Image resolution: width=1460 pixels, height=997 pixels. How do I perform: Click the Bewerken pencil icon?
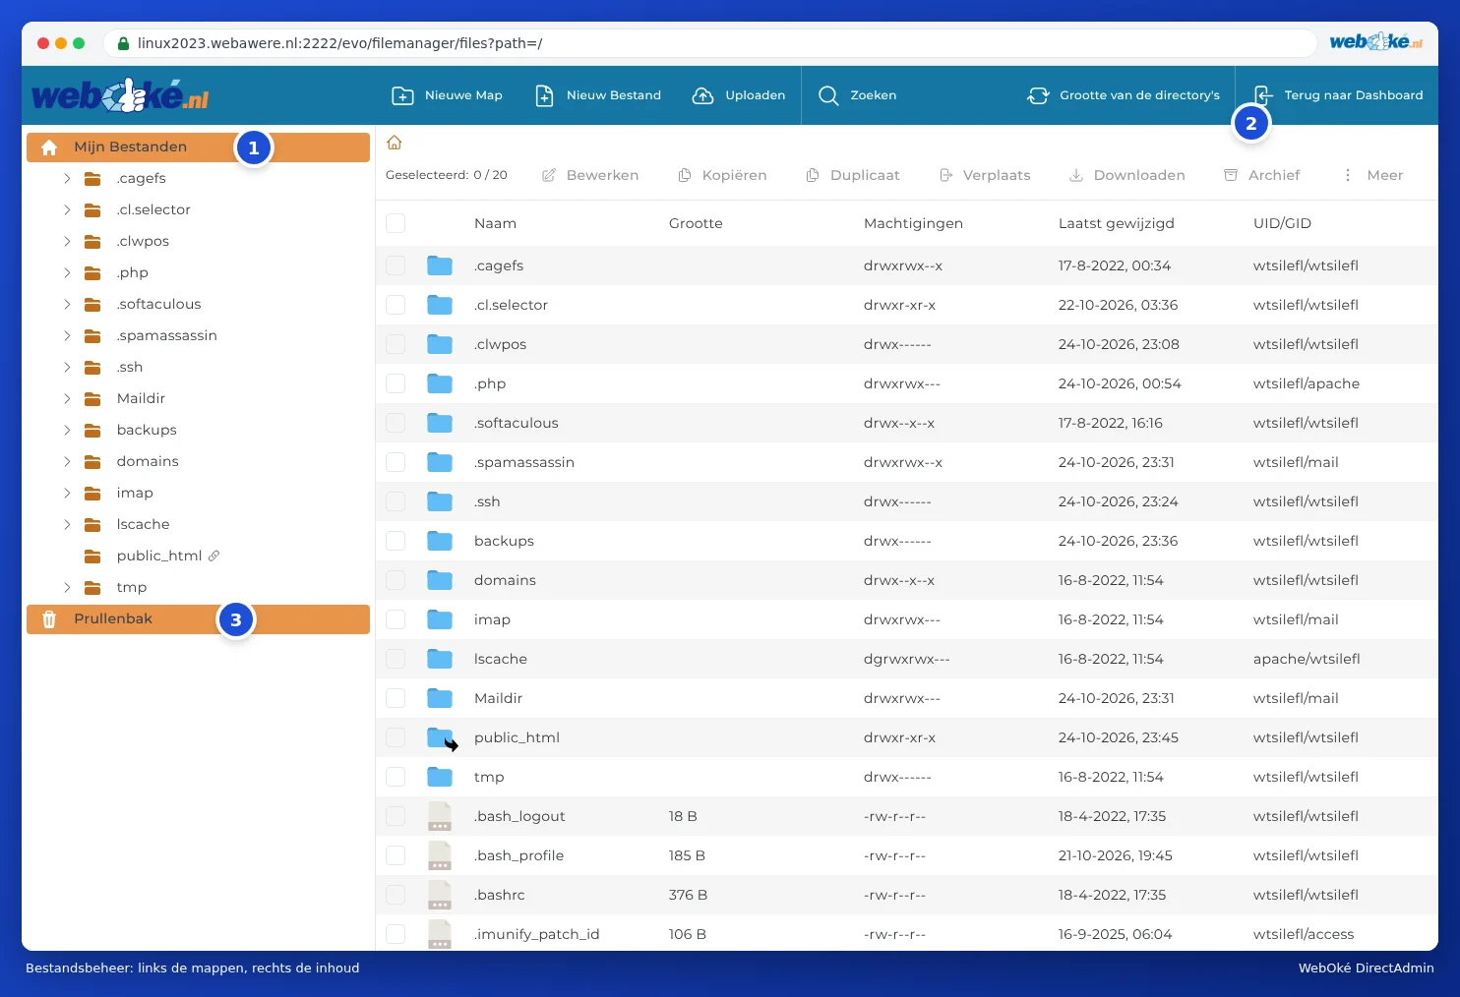point(549,175)
